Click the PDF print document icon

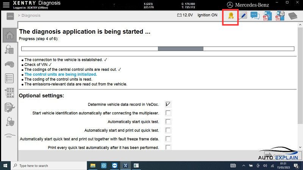point(280,16)
